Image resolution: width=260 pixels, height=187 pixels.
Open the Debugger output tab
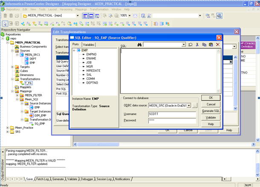(x=87, y=179)
